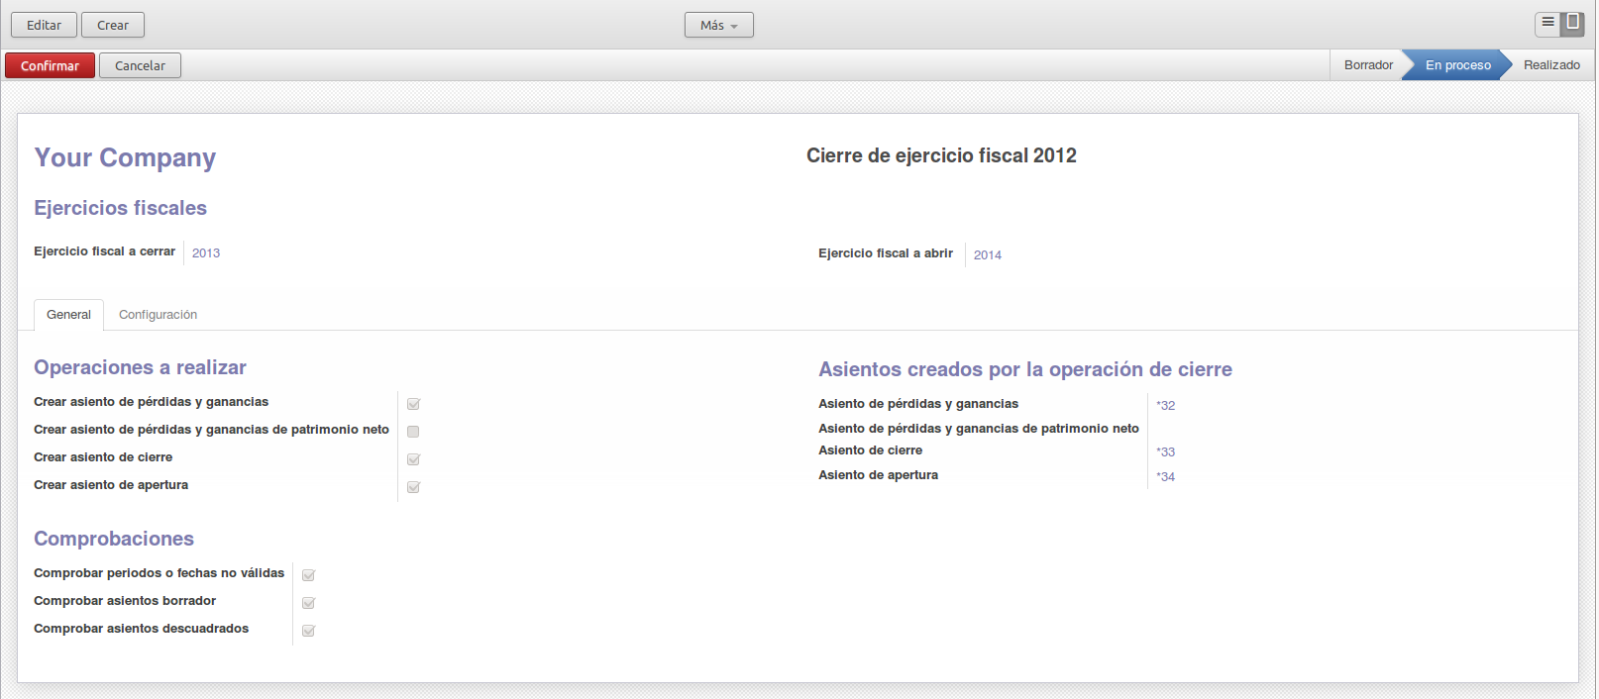Toggle Crear asiento de cierre checkbox
The image size is (1599, 699).
pyautogui.click(x=413, y=459)
